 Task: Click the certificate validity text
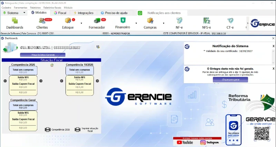tap(228, 51)
